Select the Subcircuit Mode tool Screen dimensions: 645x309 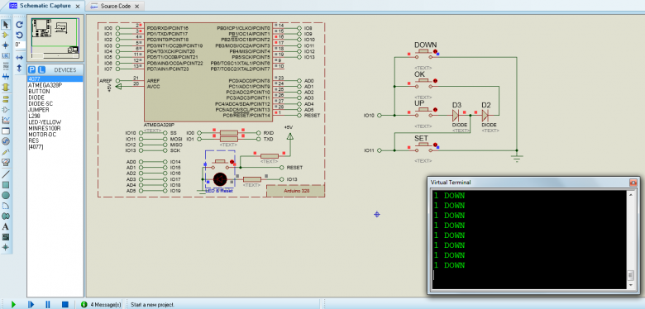pyautogui.click(x=5, y=87)
